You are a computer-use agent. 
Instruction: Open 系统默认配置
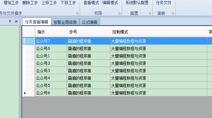[x=137, y=3]
